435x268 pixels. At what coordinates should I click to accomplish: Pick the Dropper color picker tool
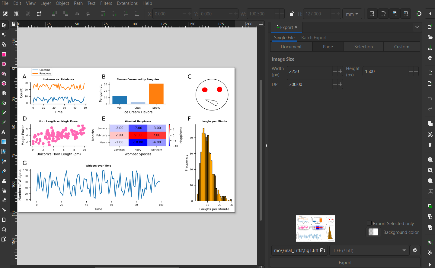point(4,161)
